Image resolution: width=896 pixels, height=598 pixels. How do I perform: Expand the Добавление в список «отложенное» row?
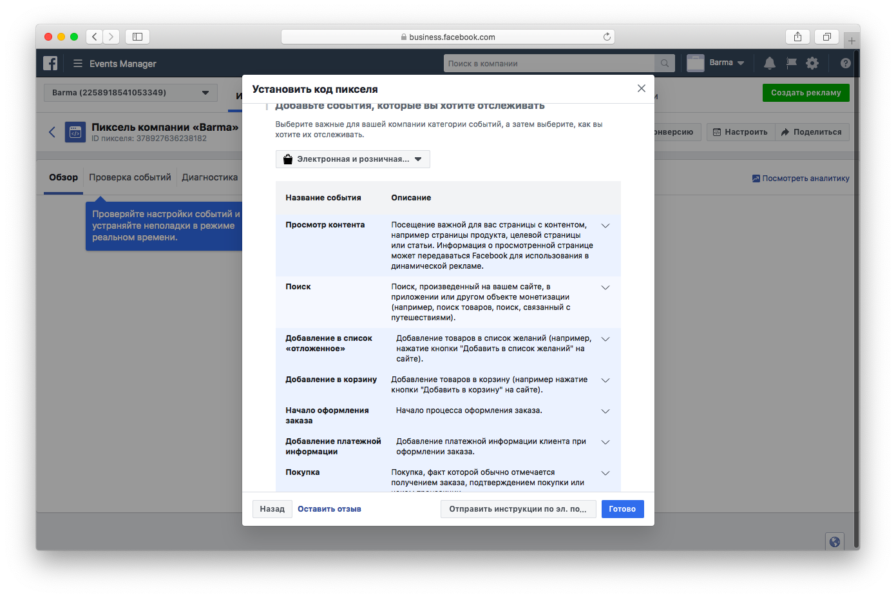605,339
